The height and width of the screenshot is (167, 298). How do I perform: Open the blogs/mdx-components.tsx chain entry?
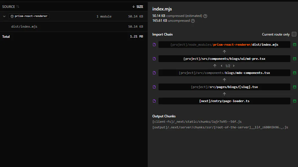point(224,73)
